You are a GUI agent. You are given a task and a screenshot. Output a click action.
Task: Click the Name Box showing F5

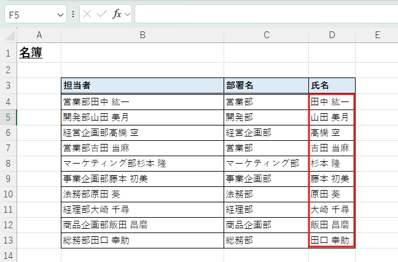(x=29, y=14)
